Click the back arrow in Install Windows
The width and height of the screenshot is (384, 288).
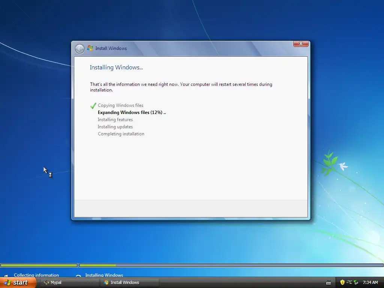coord(79,49)
